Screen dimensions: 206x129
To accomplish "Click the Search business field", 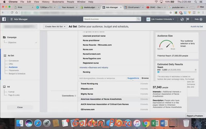I will (x=110, y=19).
